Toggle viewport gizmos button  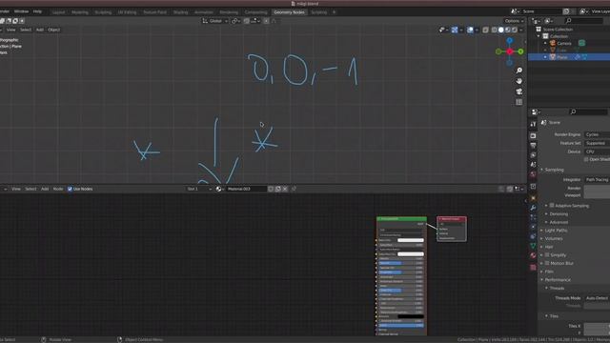(455, 30)
